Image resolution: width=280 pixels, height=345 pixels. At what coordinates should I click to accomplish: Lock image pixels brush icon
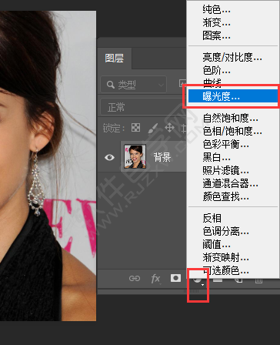tap(153, 128)
